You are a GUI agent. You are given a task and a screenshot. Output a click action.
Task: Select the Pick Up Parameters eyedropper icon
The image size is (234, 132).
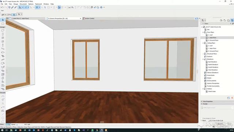(12, 7)
